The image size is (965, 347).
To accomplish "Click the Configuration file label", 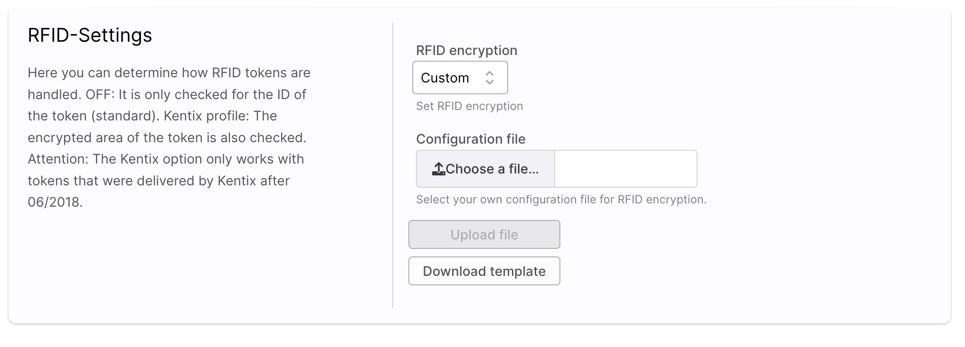I will coord(471,139).
